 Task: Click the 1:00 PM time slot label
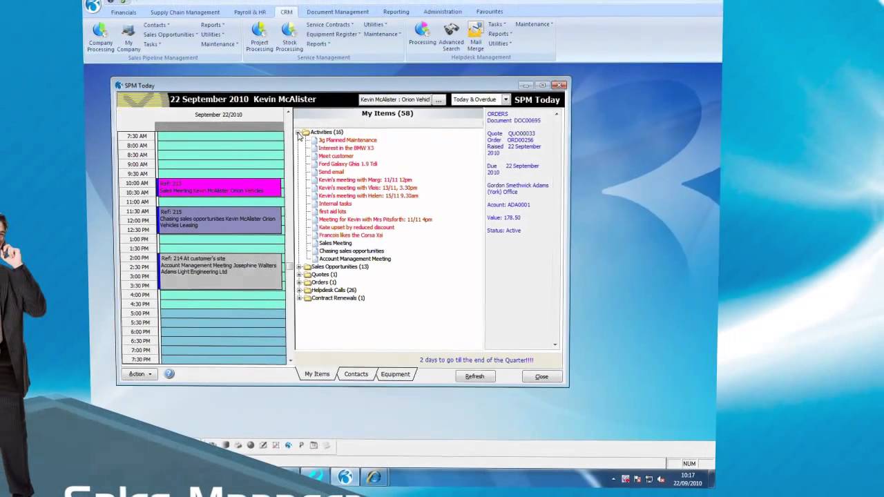[139, 239]
